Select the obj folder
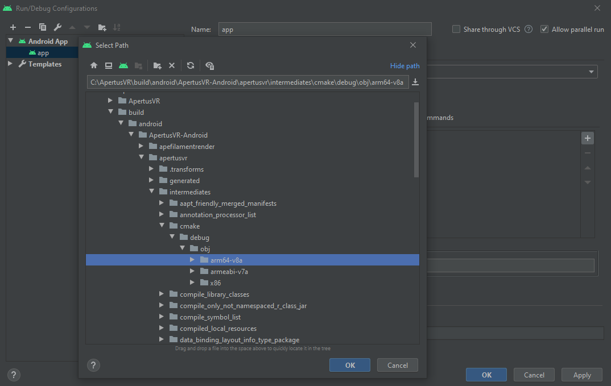This screenshot has height=386, width=611. pos(205,248)
